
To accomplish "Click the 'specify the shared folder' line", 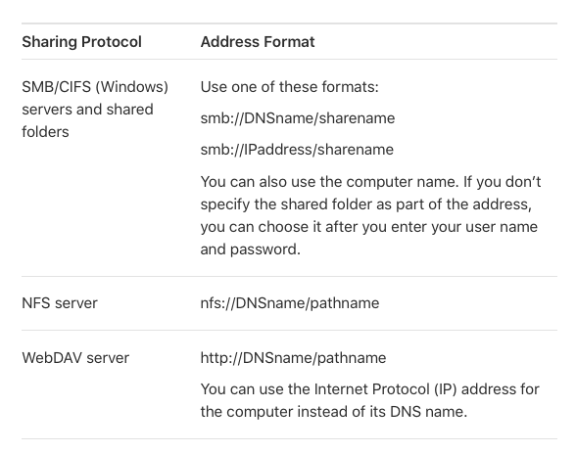I will point(366,204).
